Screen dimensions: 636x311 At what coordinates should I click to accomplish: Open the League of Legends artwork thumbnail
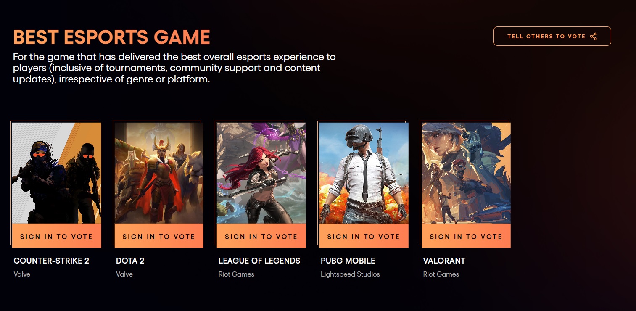tap(261, 173)
